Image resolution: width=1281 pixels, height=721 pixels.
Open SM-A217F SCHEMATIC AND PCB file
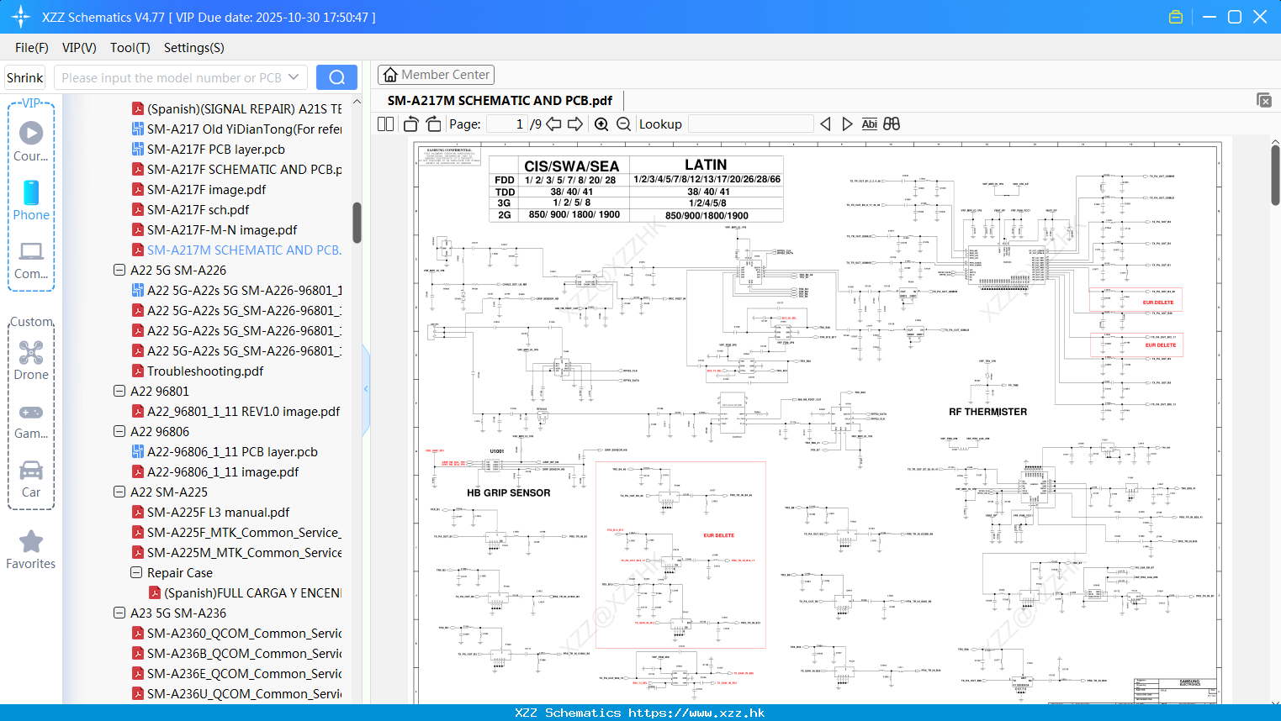[236, 170]
